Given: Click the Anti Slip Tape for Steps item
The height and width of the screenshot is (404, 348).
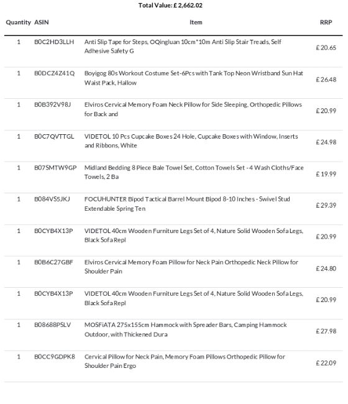Looking at the screenshot, I should (183, 47).
